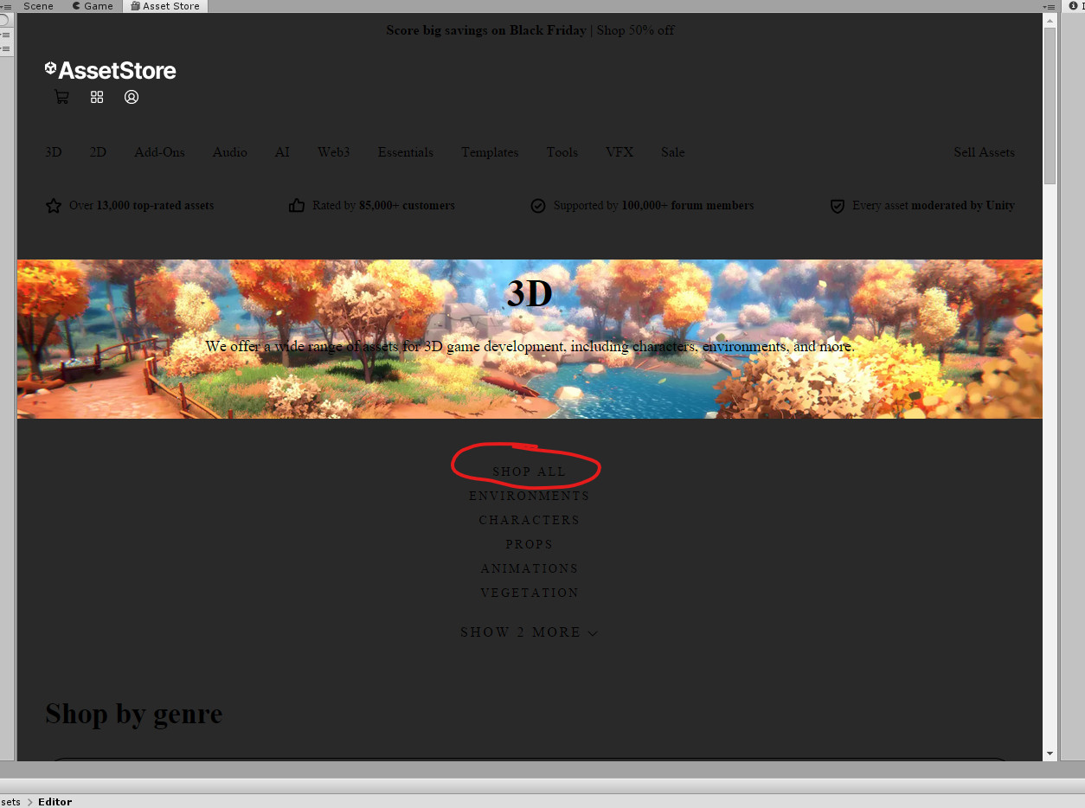Click the Shop All link
The image size is (1085, 808).
(529, 471)
